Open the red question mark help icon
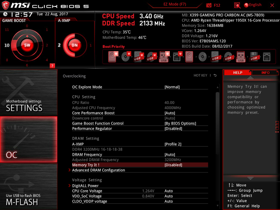The image size is (280, 210). 52,66
